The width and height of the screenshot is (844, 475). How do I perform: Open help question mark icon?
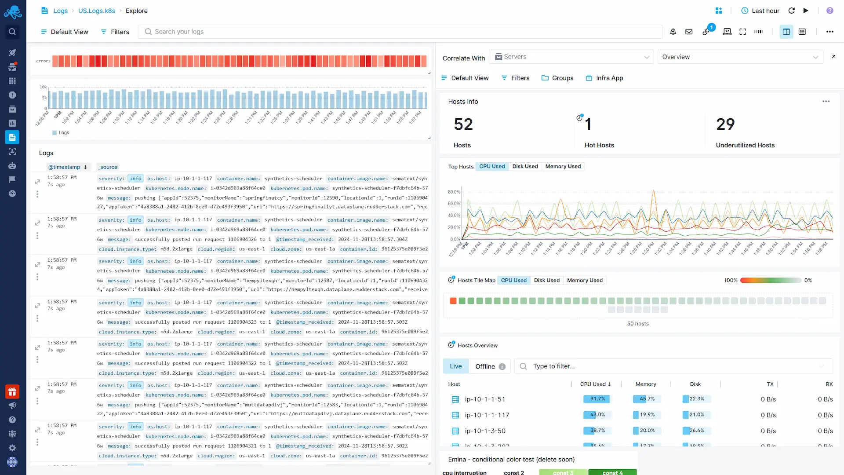pos(829,11)
